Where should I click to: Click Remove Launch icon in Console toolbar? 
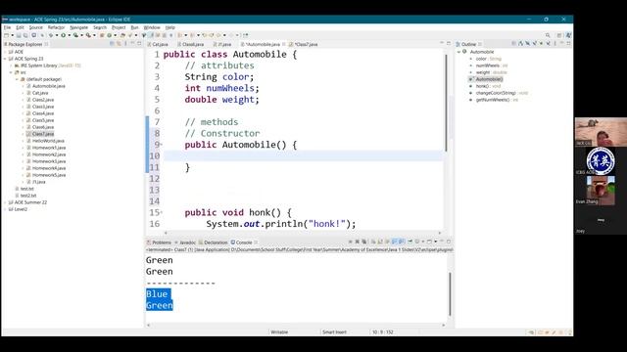pyautogui.click(x=357, y=242)
